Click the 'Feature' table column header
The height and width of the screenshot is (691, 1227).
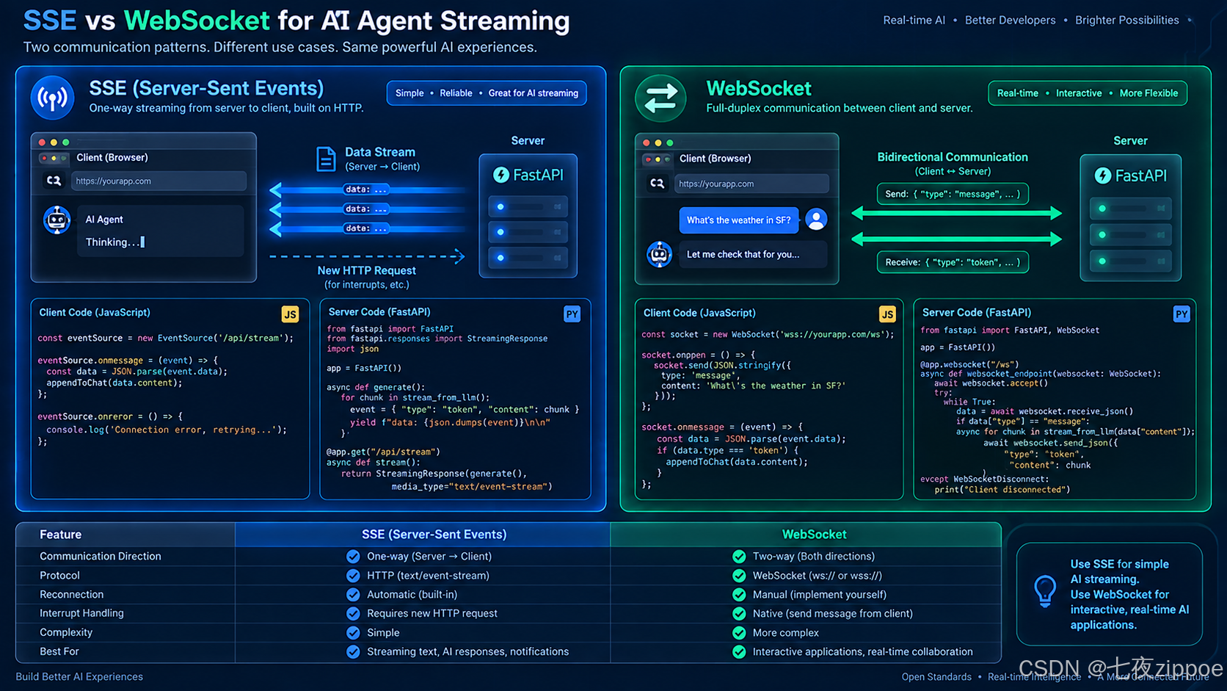[125, 535]
